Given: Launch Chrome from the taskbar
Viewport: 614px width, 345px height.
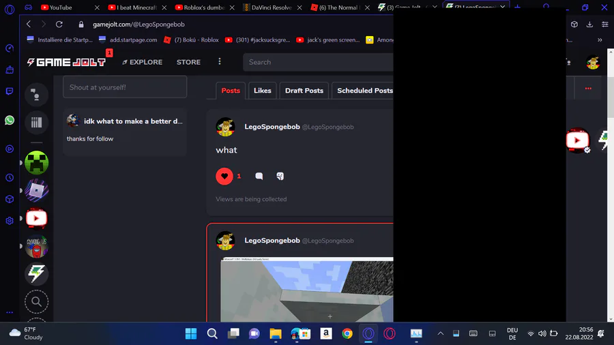Looking at the screenshot, I should [347, 333].
